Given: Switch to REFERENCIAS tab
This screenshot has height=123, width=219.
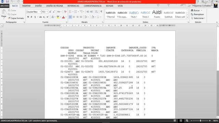Looking at the screenshot, I should point(73,6).
